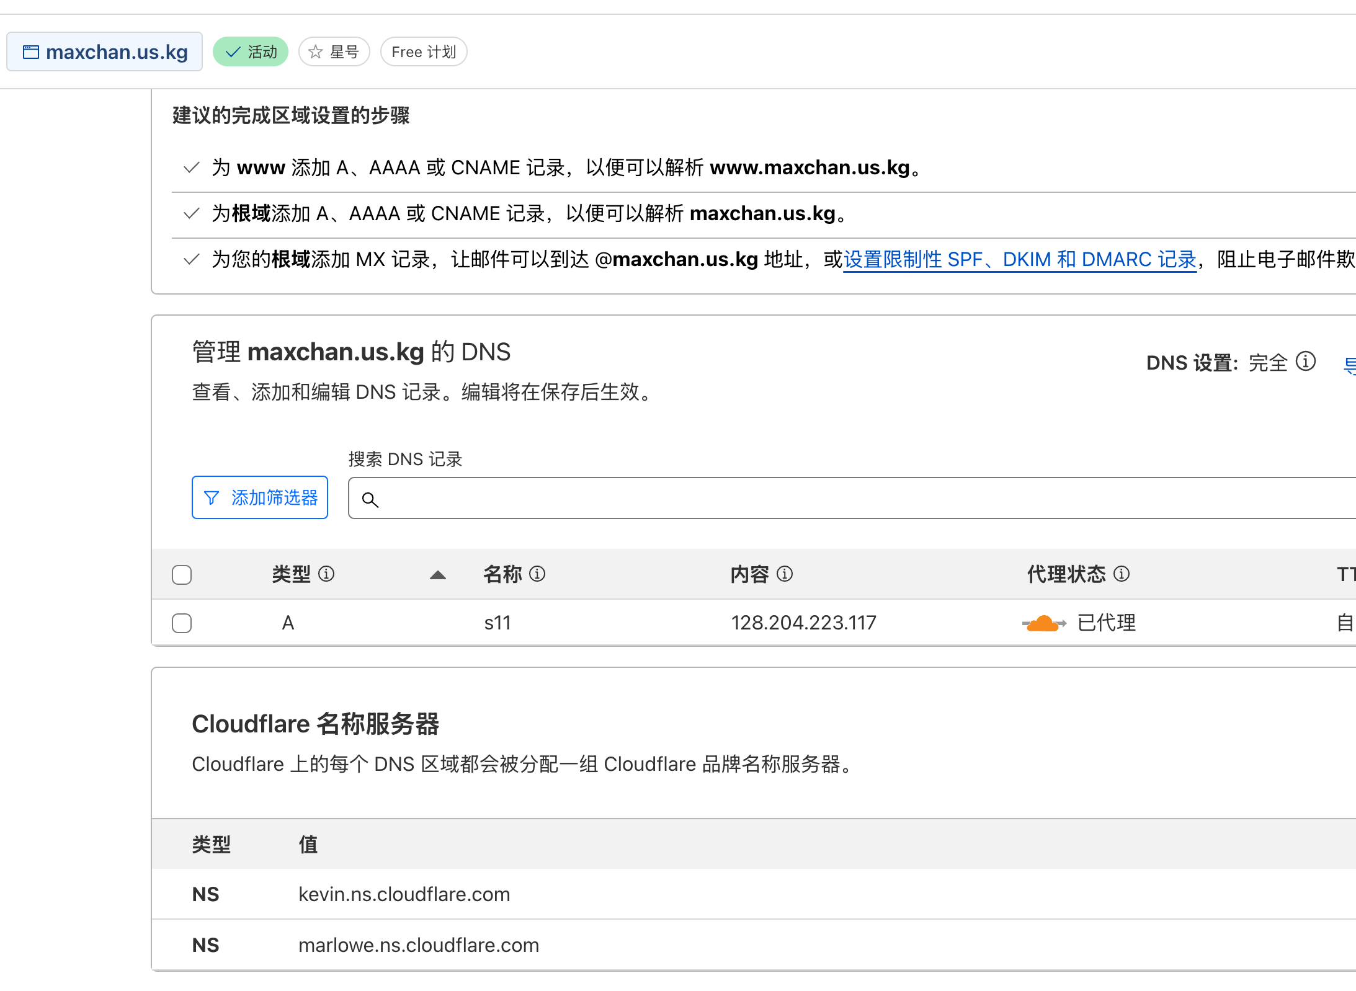Click the browser window icon beside maxchan.us.kg
This screenshot has width=1356, height=991.
tap(31, 51)
